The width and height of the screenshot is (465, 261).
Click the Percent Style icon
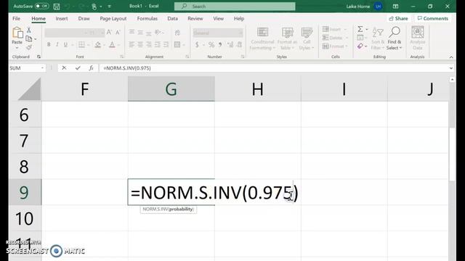click(211, 45)
